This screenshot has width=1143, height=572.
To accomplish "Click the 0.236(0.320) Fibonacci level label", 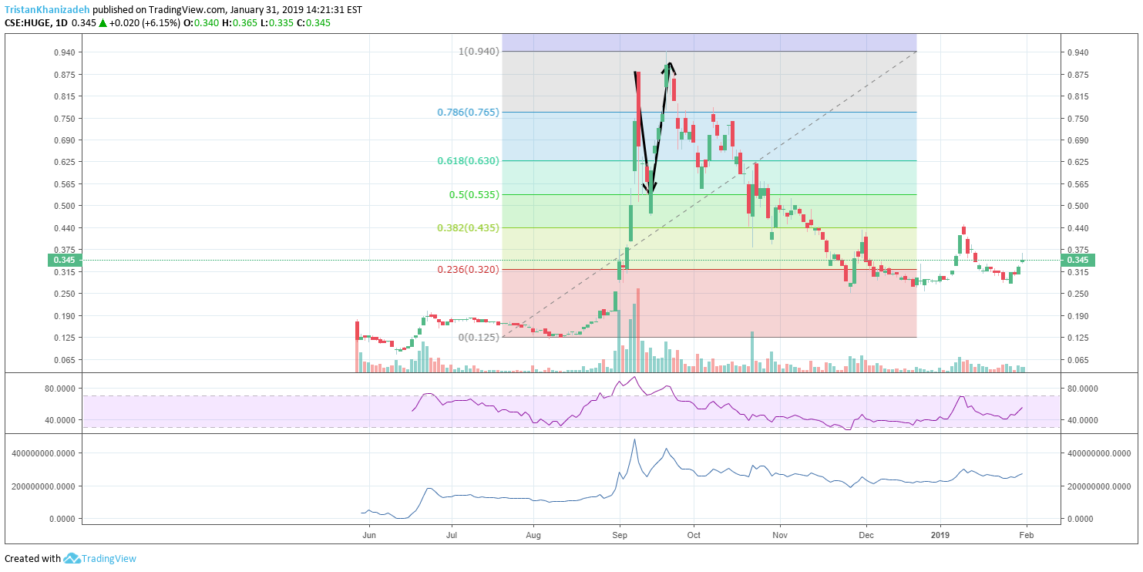I will click(x=468, y=269).
